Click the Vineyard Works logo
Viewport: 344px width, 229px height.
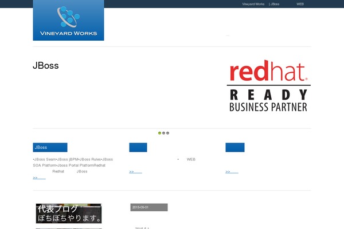tap(68, 20)
